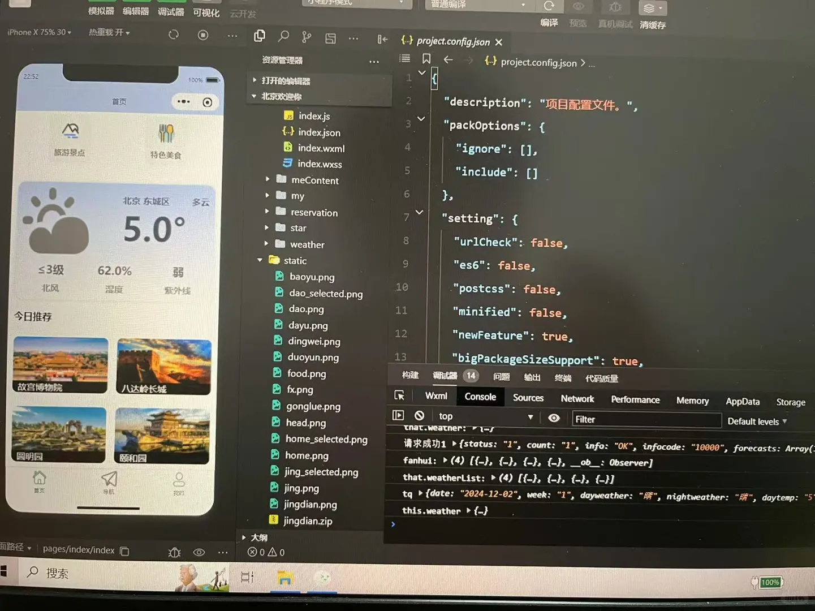The width and height of the screenshot is (815, 611).
Task: Collapse the static folder
Action: [x=283, y=260]
